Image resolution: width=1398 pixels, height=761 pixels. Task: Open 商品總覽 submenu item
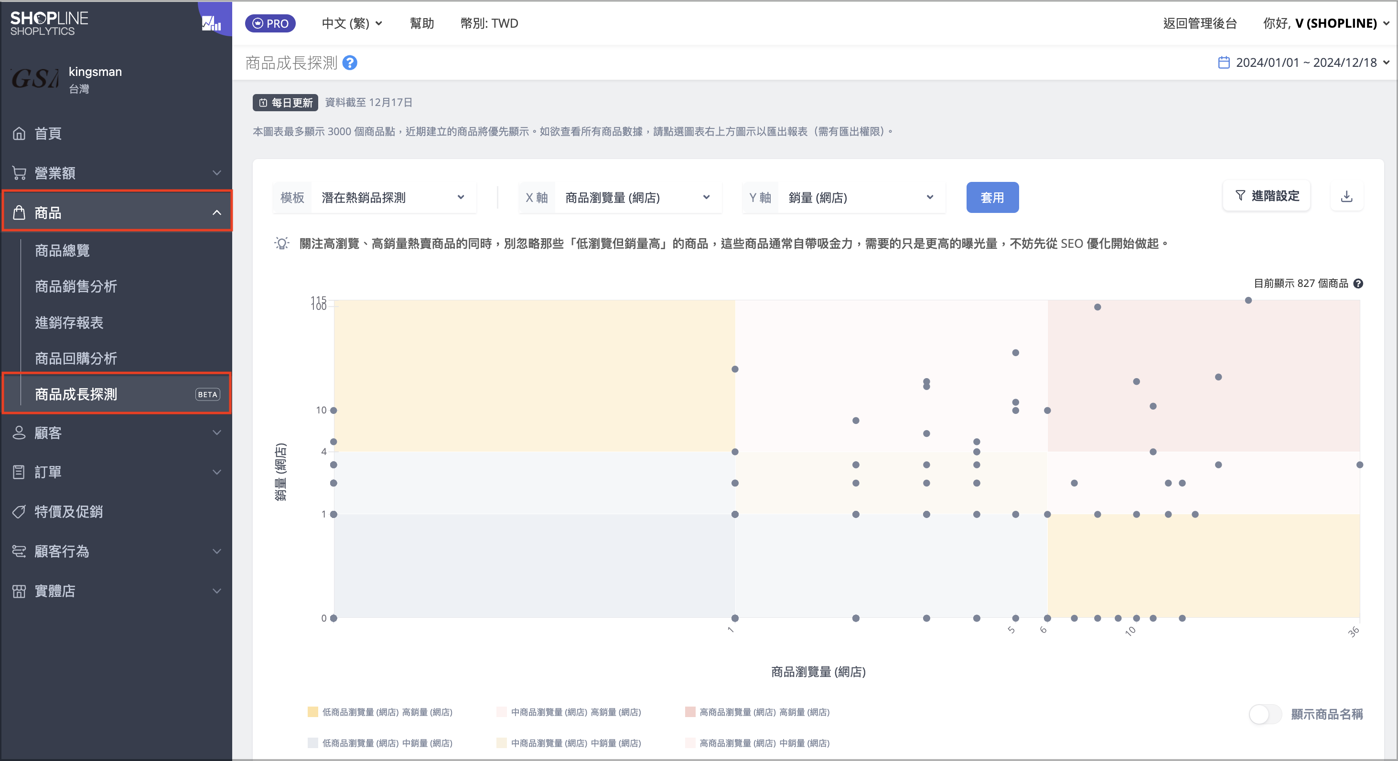pos(63,251)
